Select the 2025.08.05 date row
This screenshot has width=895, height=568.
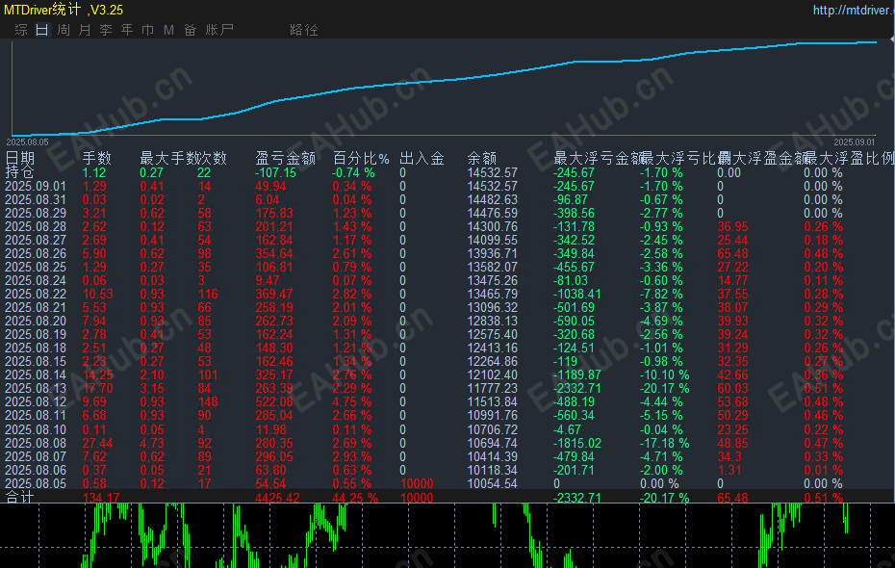pos(447,483)
